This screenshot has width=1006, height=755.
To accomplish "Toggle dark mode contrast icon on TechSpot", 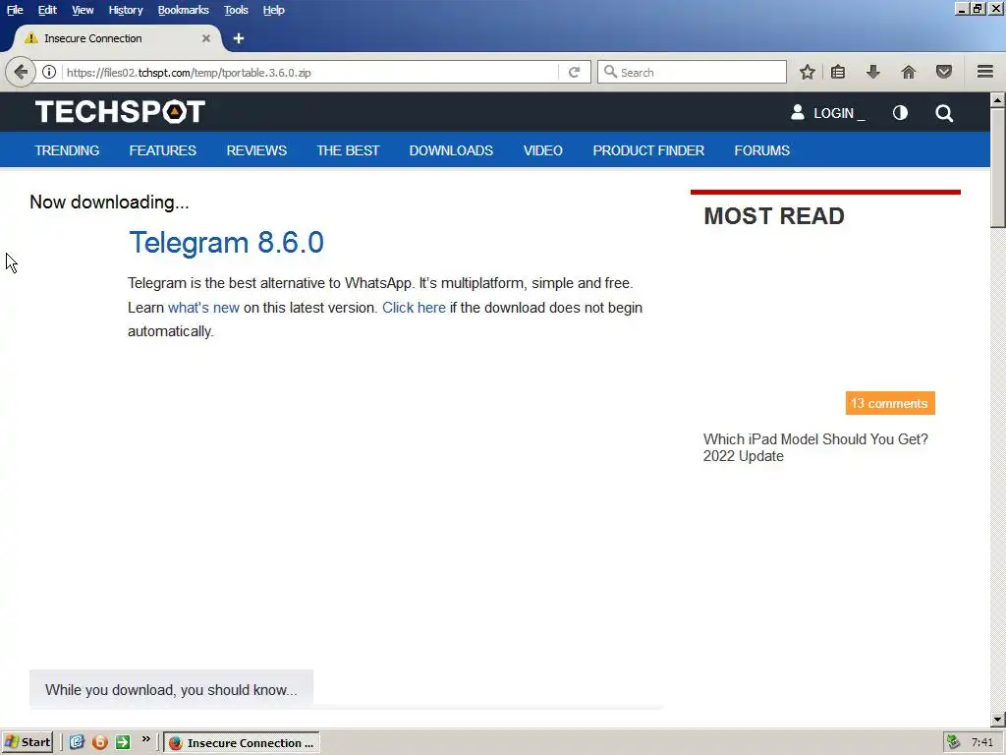I will pos(900,113).
